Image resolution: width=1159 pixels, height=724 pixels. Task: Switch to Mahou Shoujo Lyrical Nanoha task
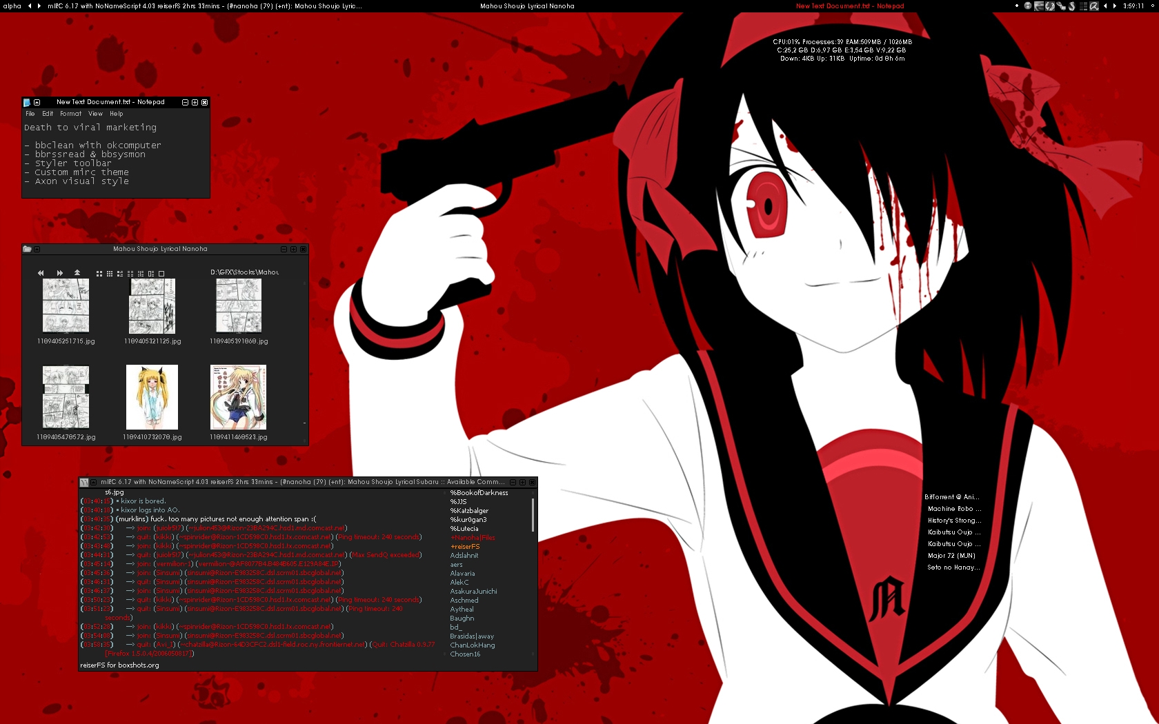point(527,6)
